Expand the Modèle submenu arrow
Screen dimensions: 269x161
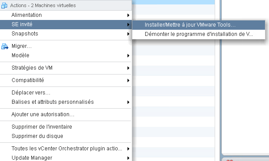[x=128, y=55]
